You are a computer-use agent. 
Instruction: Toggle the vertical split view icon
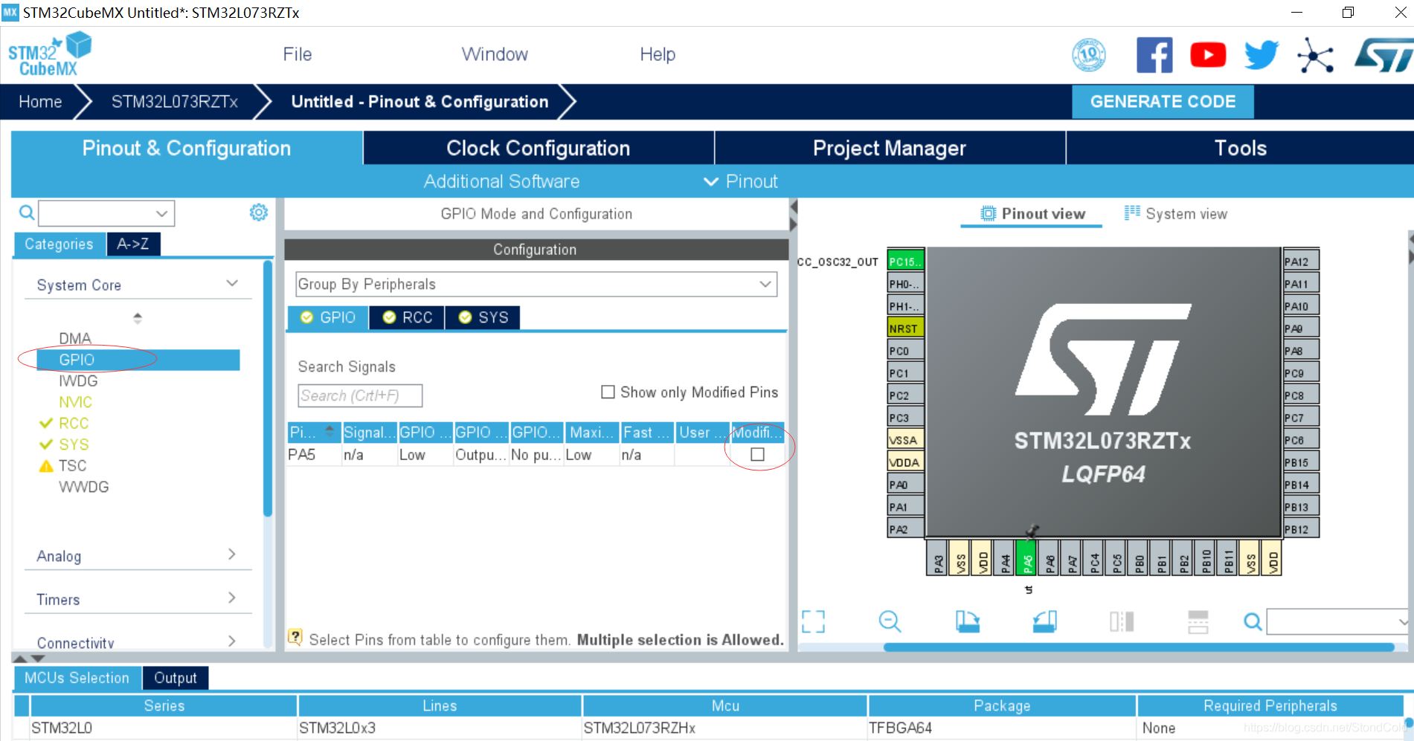pyautogui.click(x=1122, y=621)
